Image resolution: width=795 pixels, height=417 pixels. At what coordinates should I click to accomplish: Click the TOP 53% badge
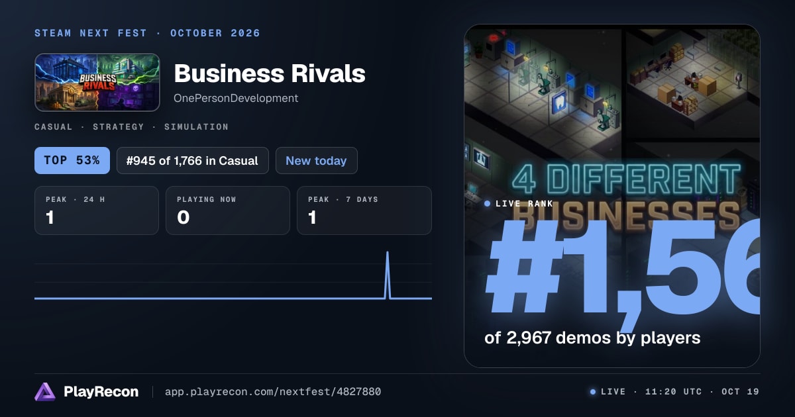72,160
